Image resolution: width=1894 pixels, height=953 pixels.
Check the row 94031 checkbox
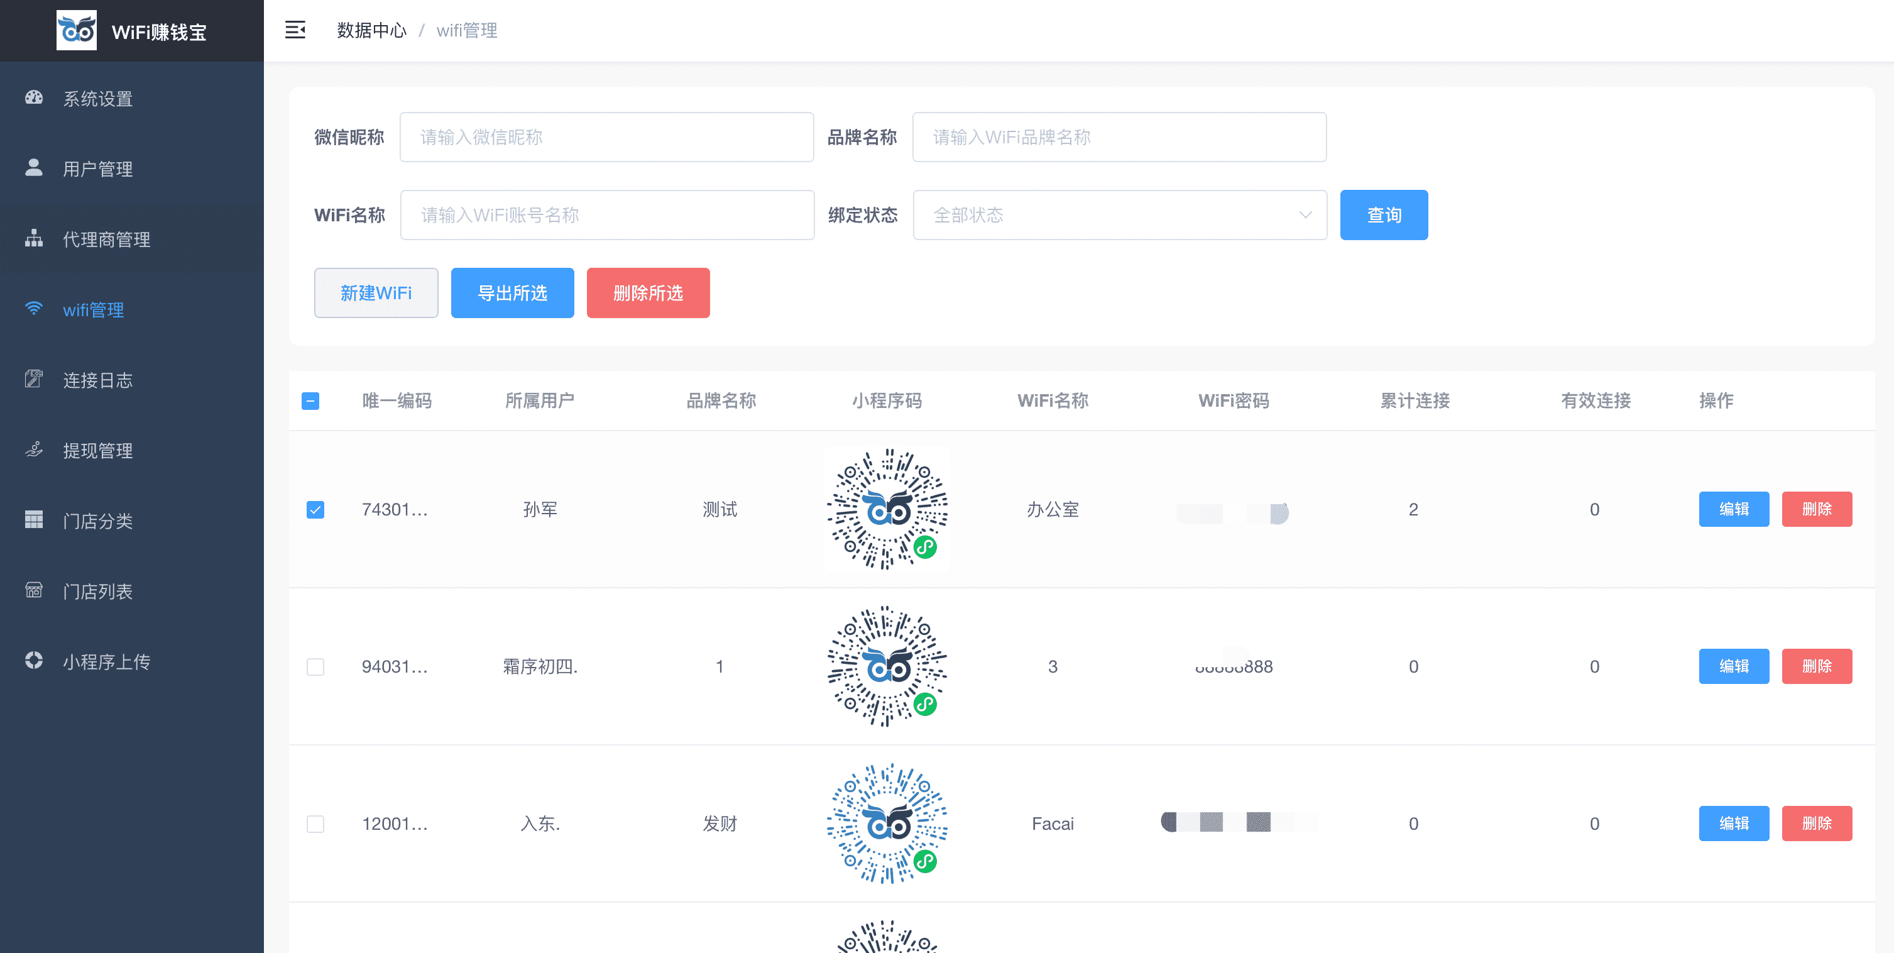(x=315, y=667)
